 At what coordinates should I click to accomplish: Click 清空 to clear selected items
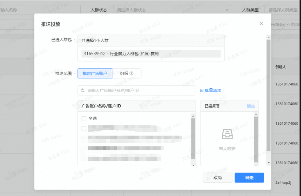click(251, 106)
